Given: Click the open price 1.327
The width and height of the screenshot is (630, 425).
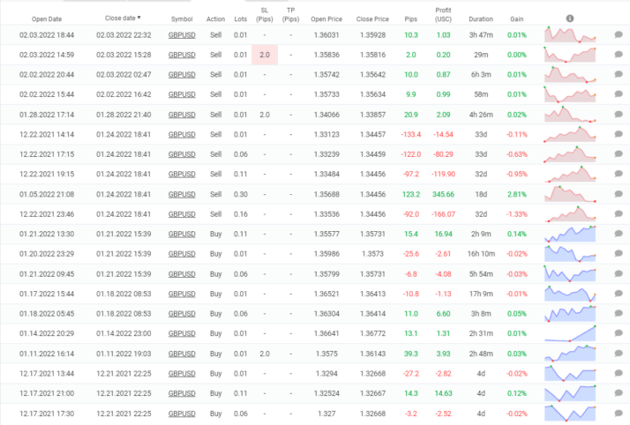Looking at the screenshot, I should (x=326, y=413).
